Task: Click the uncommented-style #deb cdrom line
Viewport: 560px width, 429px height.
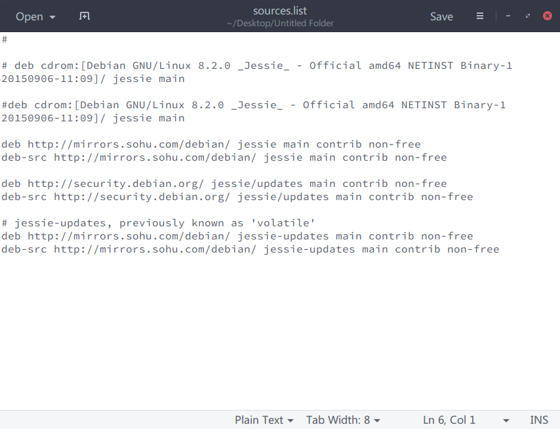Action: 252,105
